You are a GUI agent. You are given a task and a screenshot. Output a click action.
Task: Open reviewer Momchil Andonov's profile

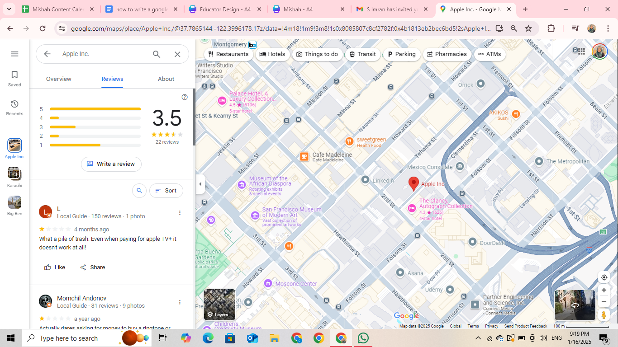(x=82, y=298)
